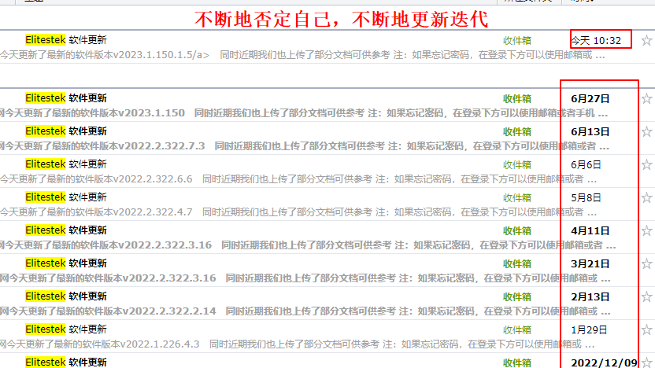This screenshot has width=655, height=368.
Task: Click 收件箱 folder label in 4月11日 row
Action: [517, 230]
